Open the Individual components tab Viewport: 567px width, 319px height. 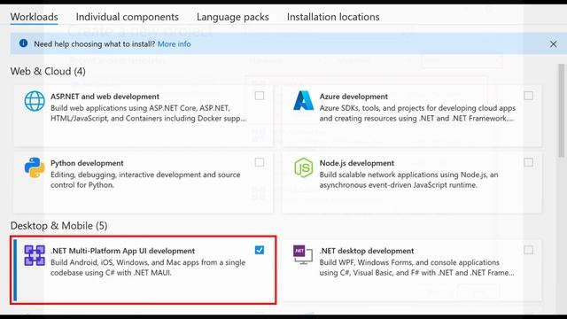pyautogui.click(x=128, y=17)
